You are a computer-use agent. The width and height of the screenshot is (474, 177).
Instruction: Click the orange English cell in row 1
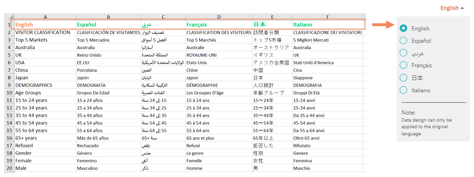click(45, 25)
